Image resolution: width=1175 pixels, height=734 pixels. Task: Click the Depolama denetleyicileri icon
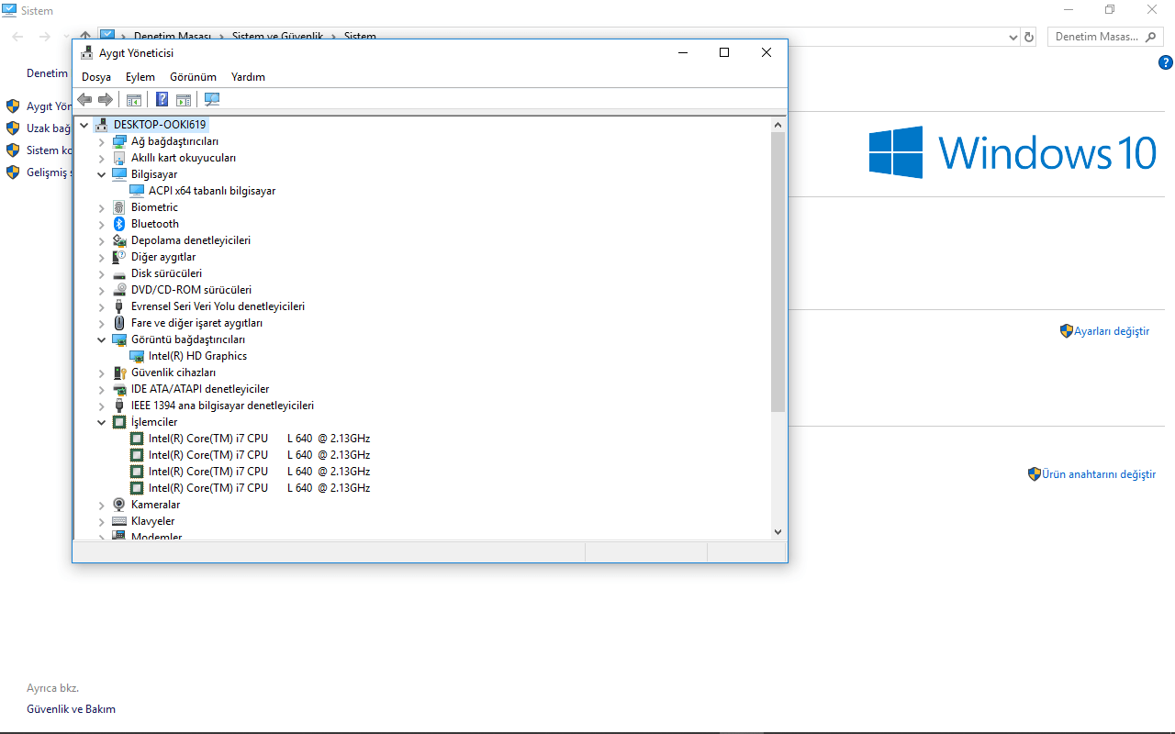[x=119, y=240]
